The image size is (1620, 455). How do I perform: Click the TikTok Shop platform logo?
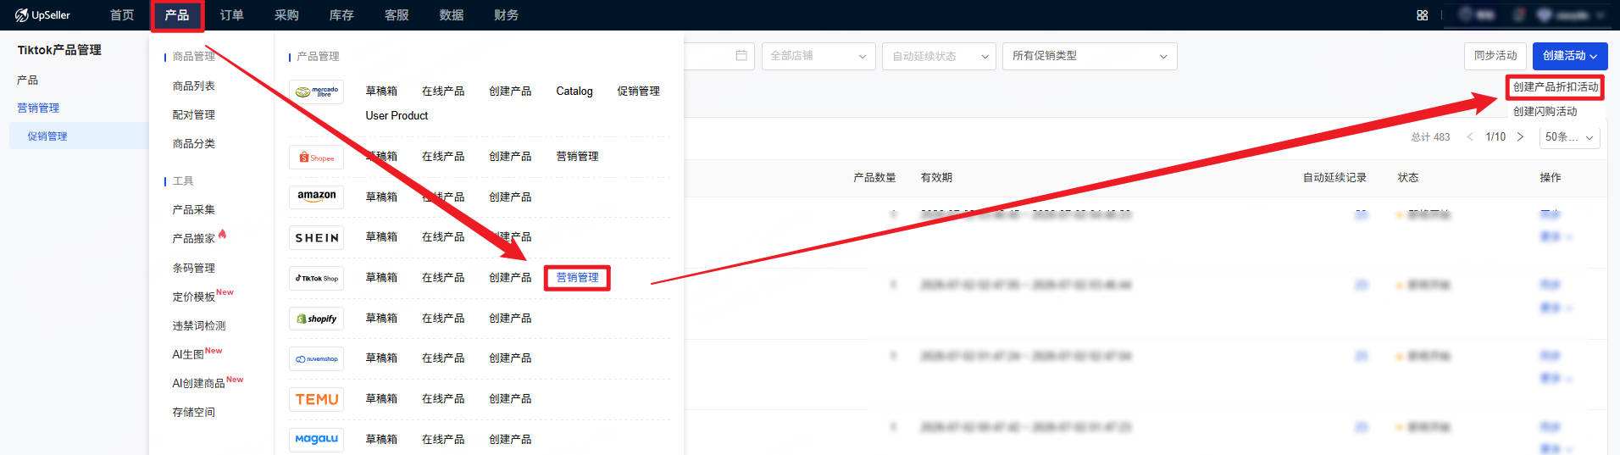[316, 278]
